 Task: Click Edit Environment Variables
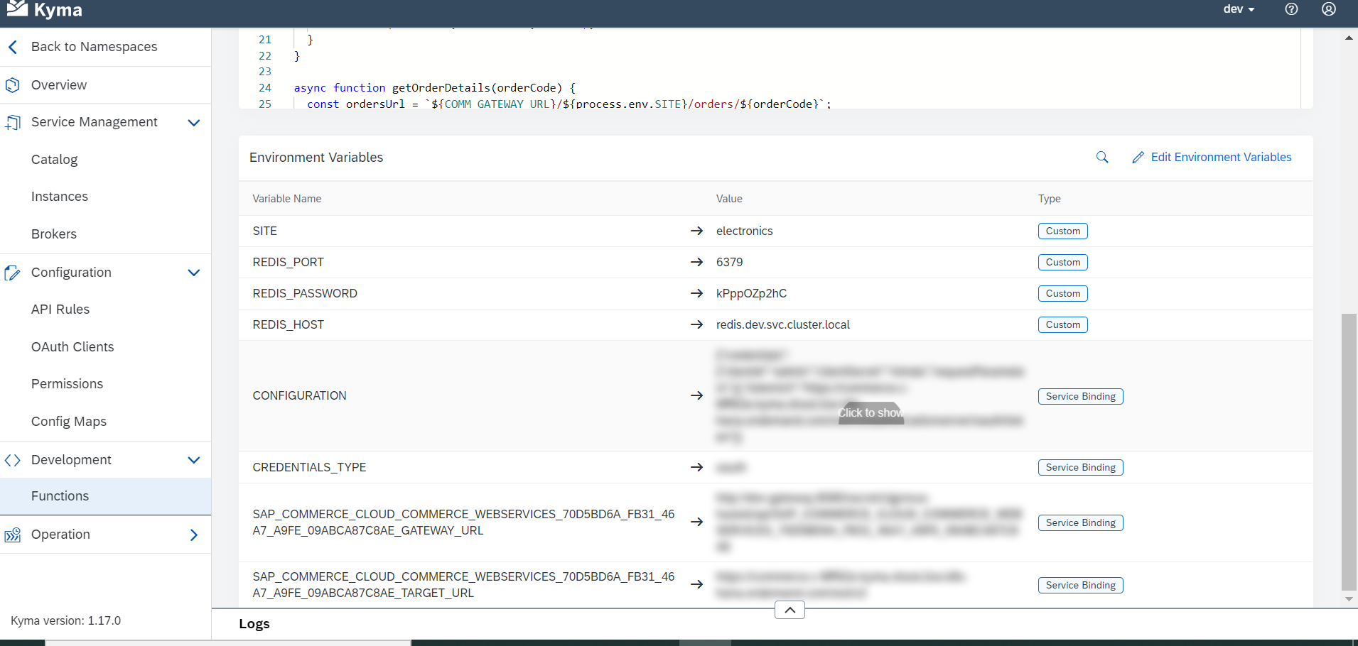(1221, 157)
